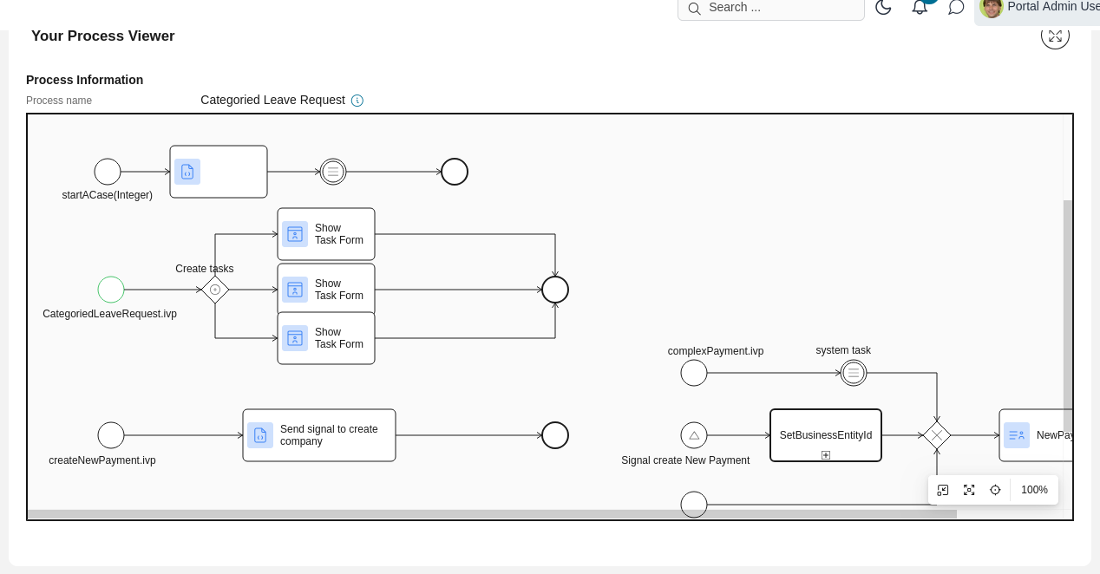
Task: Select the top Show Task Form user task icon
Action: point(295,234)
